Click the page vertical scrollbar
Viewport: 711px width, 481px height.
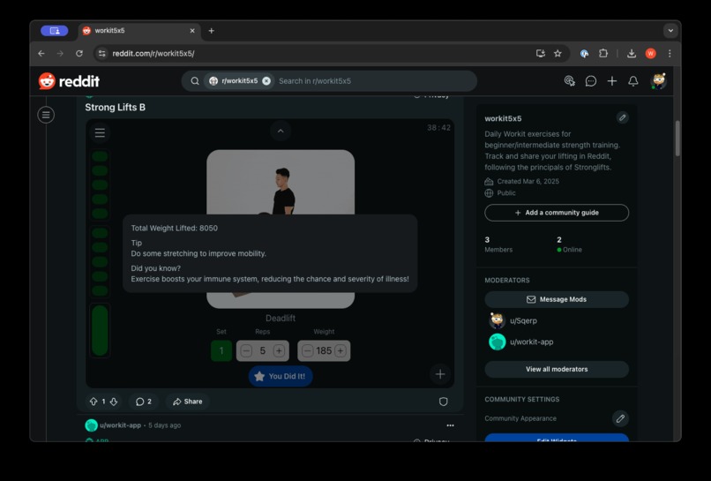tap(677, 139)
